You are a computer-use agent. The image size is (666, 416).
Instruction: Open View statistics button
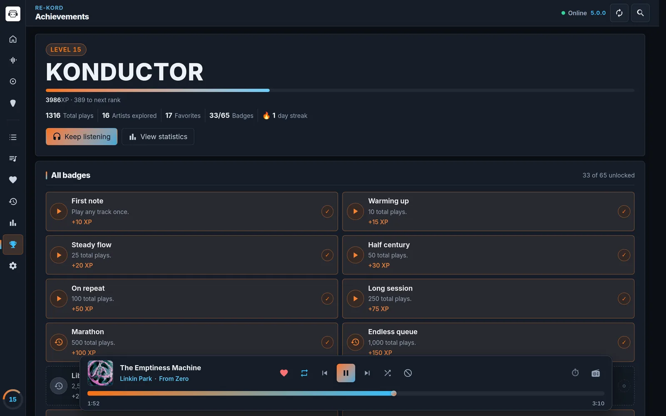click(x=158, y=136)
